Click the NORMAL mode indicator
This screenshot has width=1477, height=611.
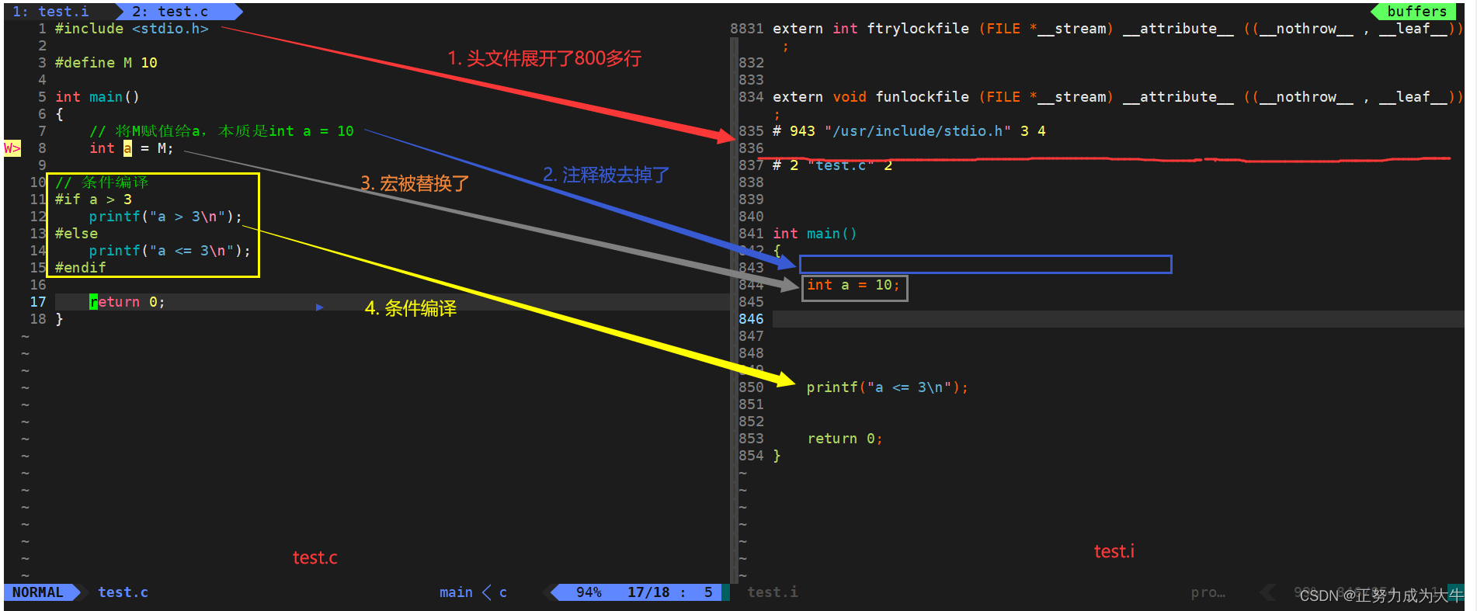coord(38,592)
